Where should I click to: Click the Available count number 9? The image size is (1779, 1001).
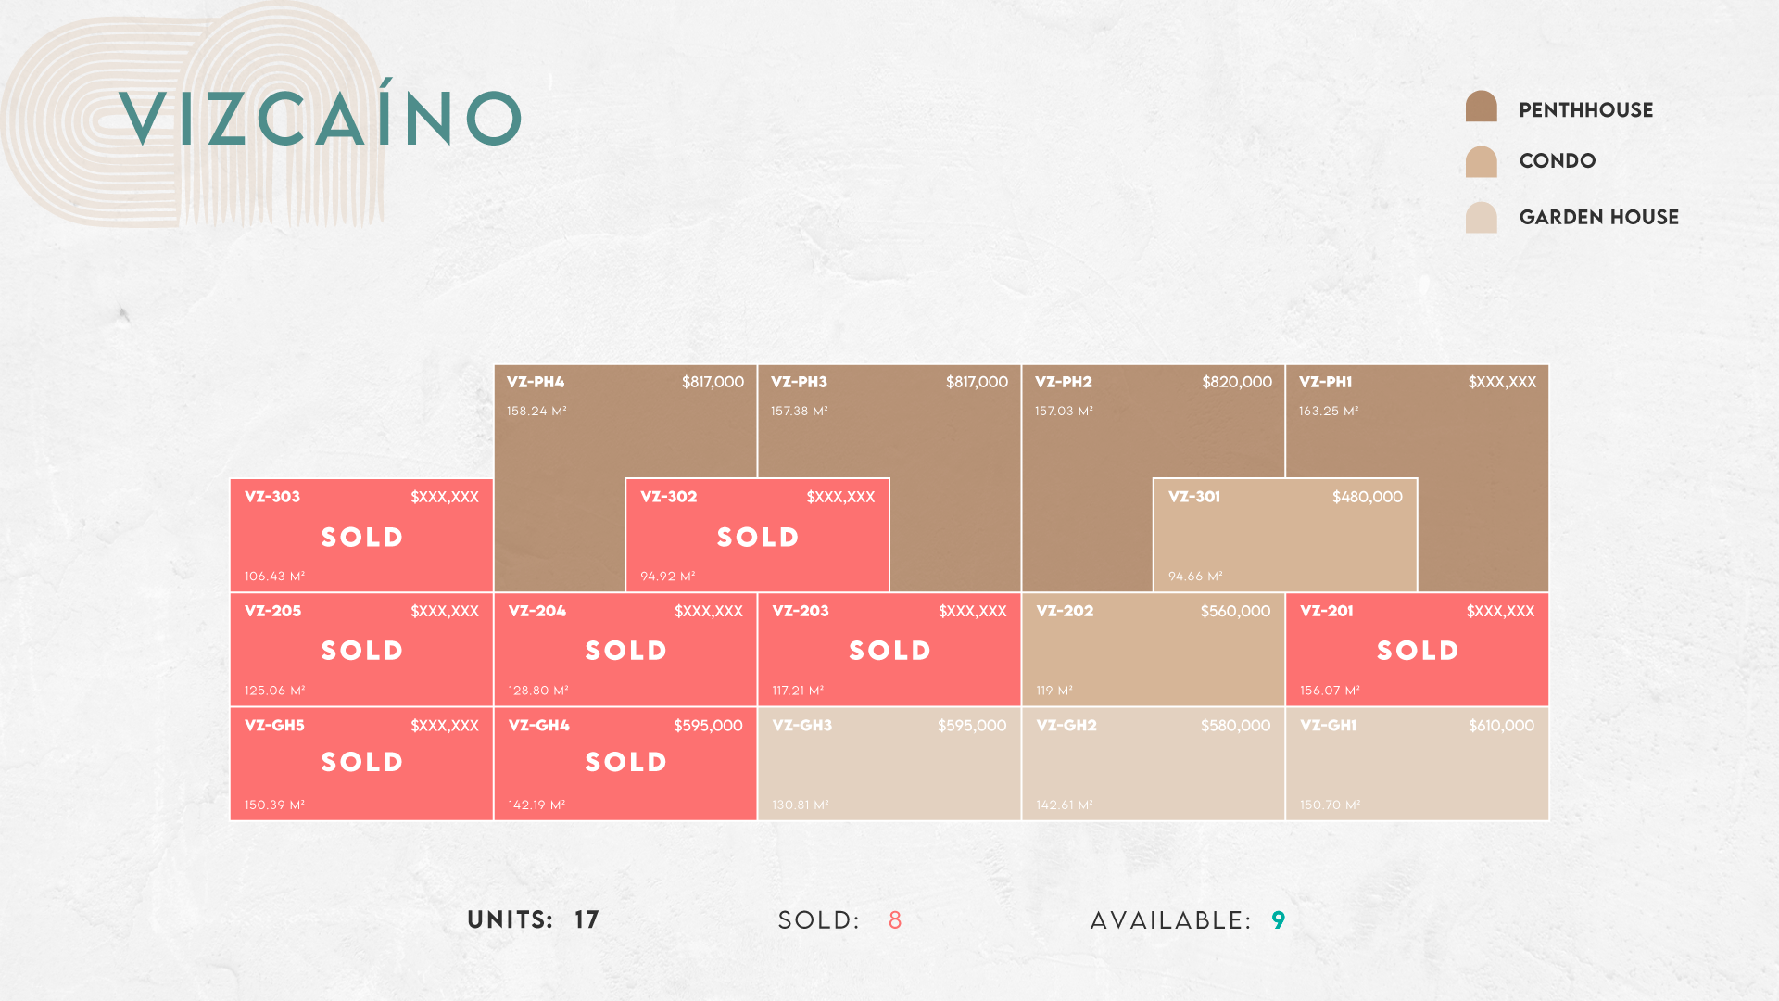1279,920
